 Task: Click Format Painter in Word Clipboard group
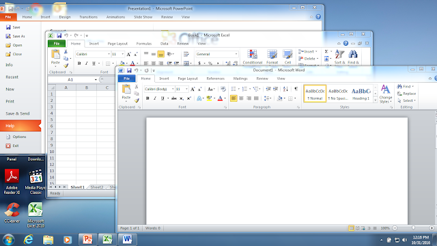pyautogui.click(x=137, y=100)
